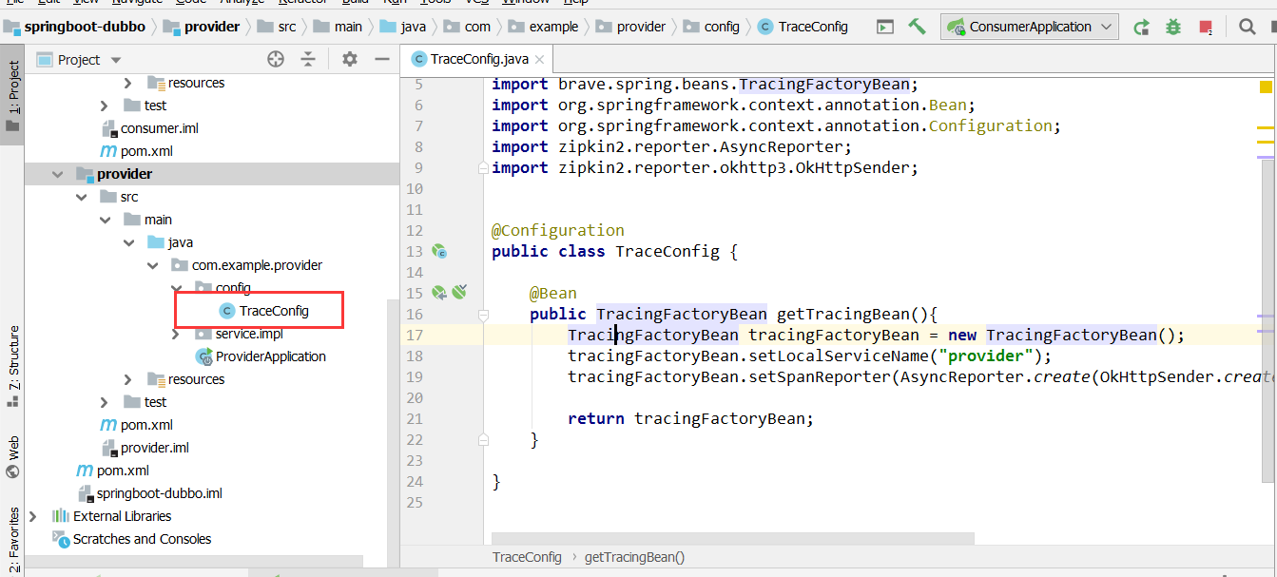Viewport: 1277px width, 577px height.
Task: Click Spring bean gutter icon on line 13
Action: 439,252
